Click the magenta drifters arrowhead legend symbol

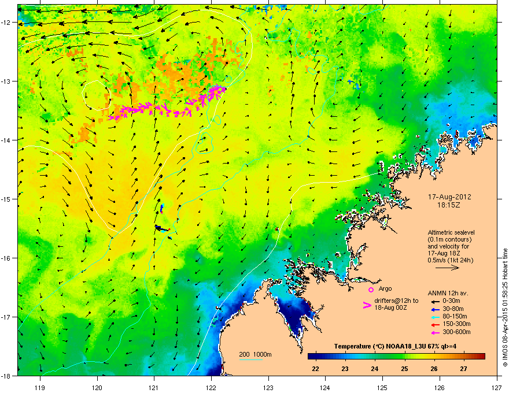point(367,305)
